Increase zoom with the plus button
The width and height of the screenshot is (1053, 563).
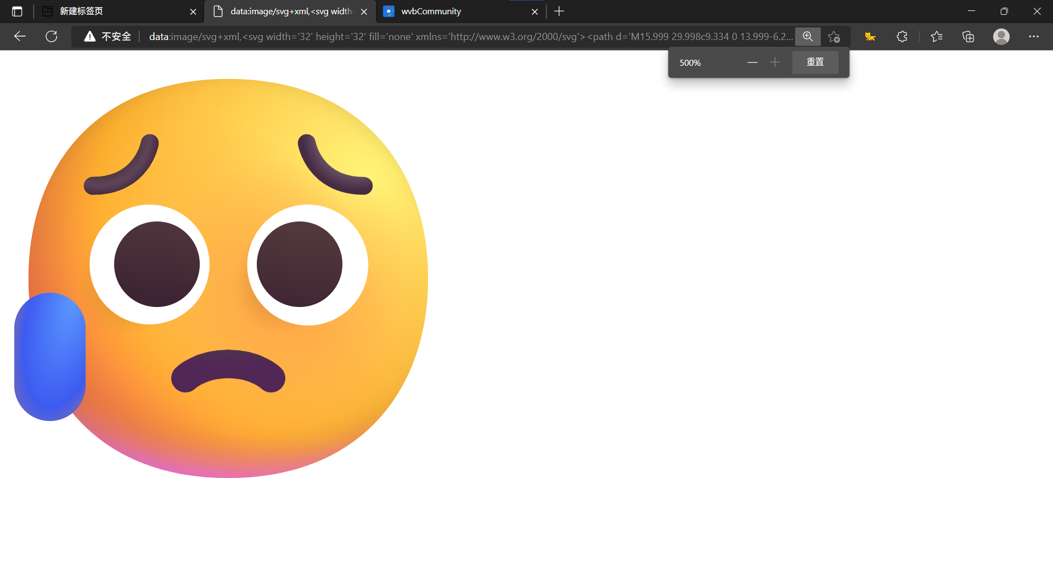coord(775,62)
